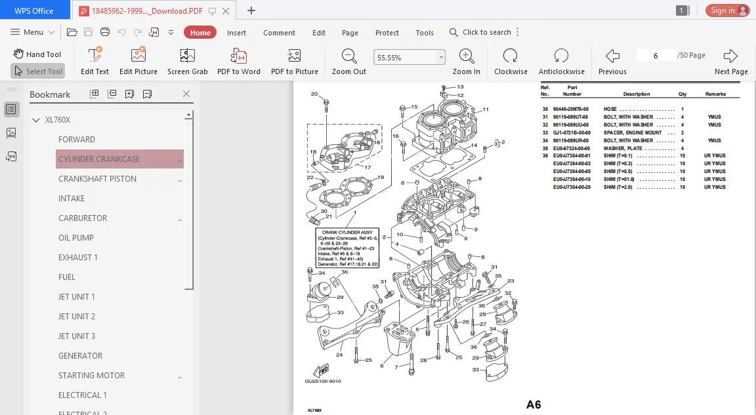Collapse the XL760X bookmark tree
The image size is (756, 415).
coord(36,120)
